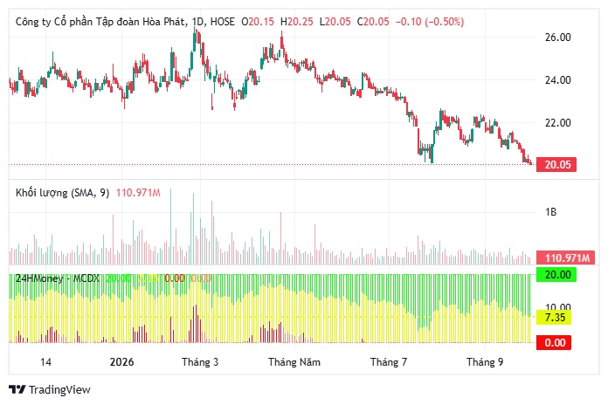
Task: Click the 110.971M volume value next to legend
Action: [138, 193]
